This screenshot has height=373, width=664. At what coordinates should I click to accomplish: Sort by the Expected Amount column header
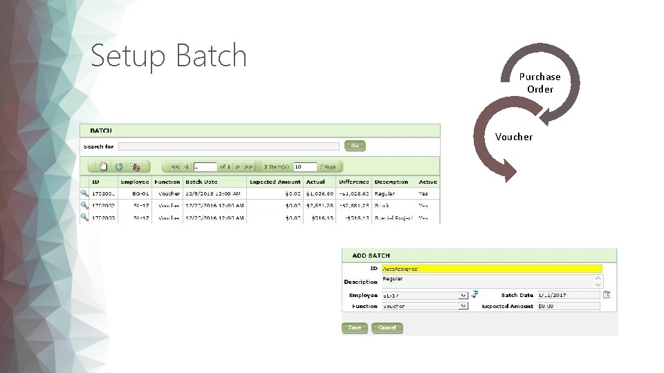point(275,182)
